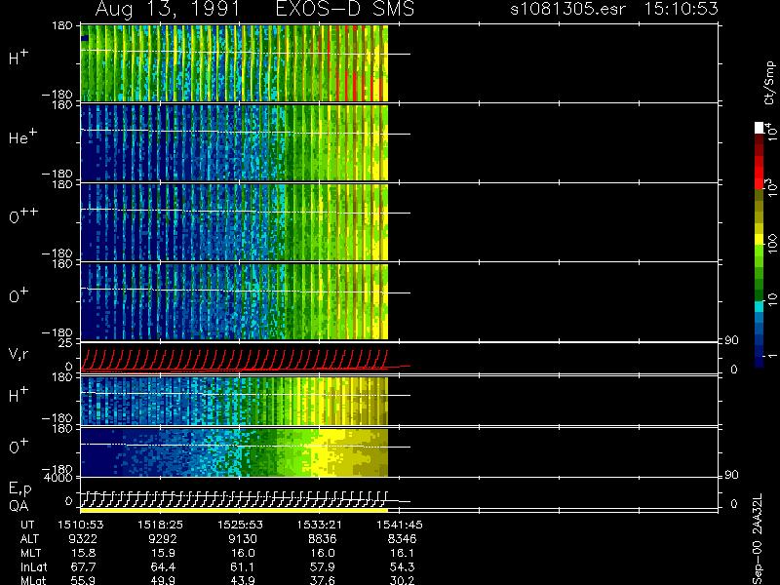Click the yellow QA status bar
Viewport: 780px width, 585px height.
pyautogui.click(x=234, y=510)
